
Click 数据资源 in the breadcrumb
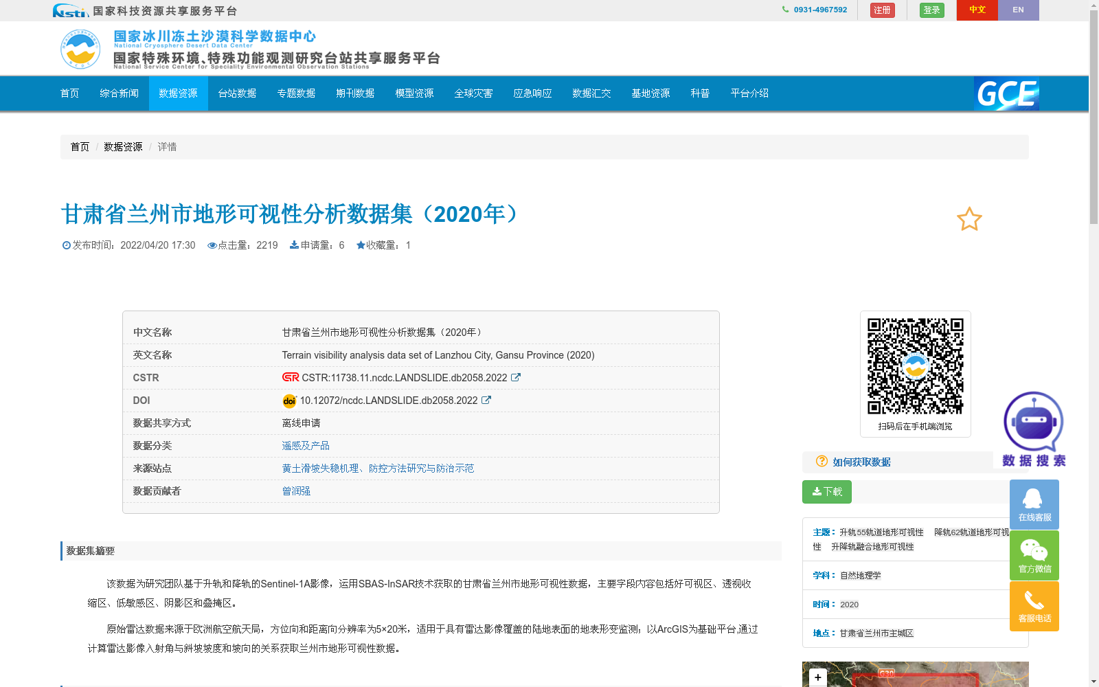point(123,147)
